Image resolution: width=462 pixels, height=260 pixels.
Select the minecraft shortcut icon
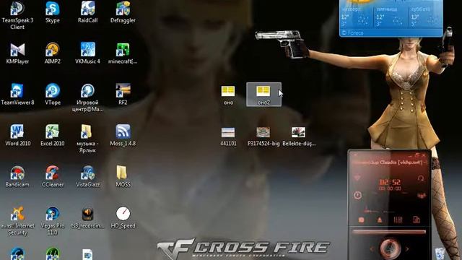pyautogui.click(x=123, y=53)
